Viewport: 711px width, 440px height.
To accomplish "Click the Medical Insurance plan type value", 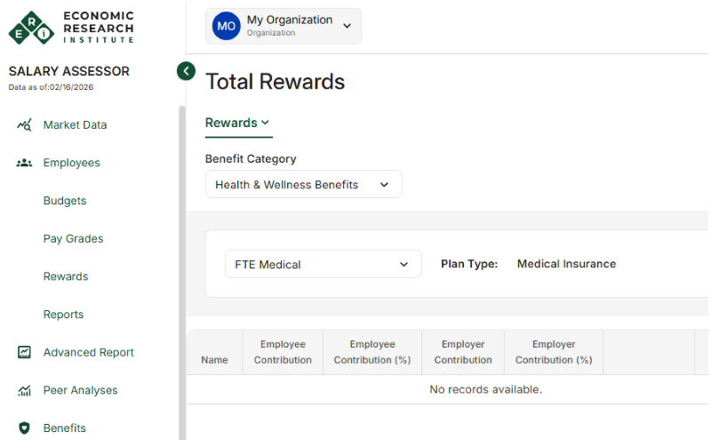I will 566,264.
